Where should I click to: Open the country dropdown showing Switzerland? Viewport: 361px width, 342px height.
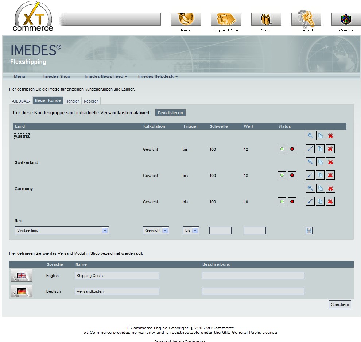(62, 230)
